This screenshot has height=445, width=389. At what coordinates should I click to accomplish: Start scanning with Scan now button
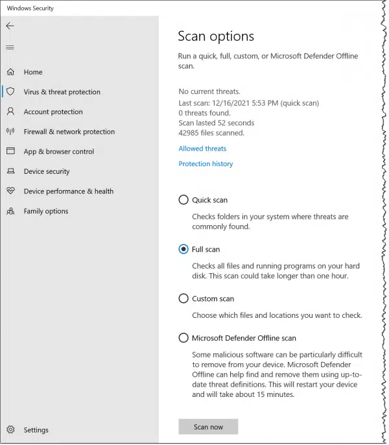click(208, 427)
